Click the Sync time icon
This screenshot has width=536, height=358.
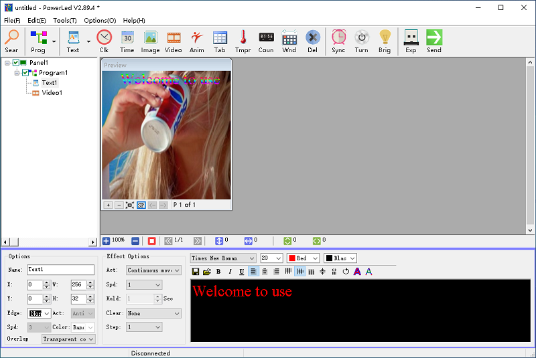pos(338,41)
